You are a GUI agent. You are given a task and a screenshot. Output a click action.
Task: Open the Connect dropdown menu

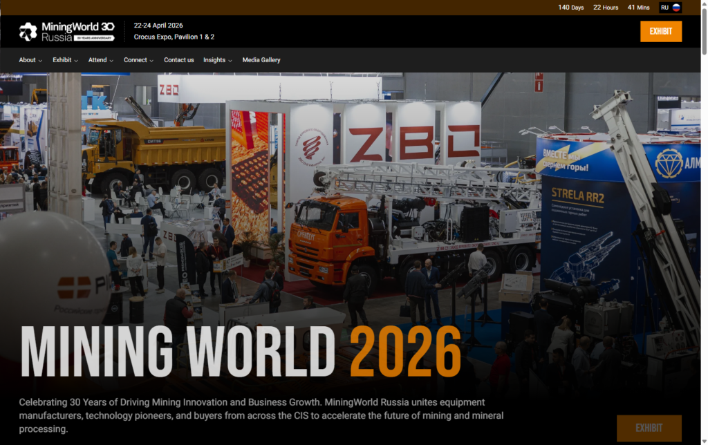[138, 60]
